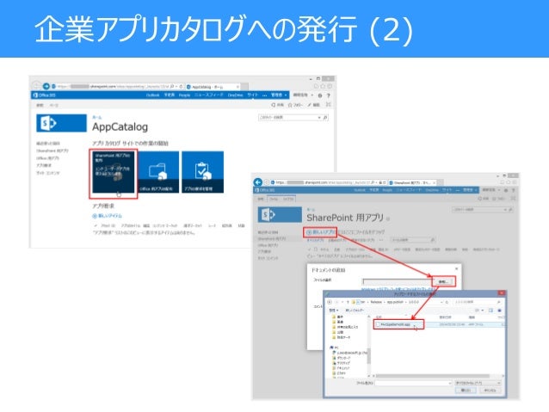Click 共有 share icon in AppCatalog window
The image size is (549, 412).
coord(277,105)
